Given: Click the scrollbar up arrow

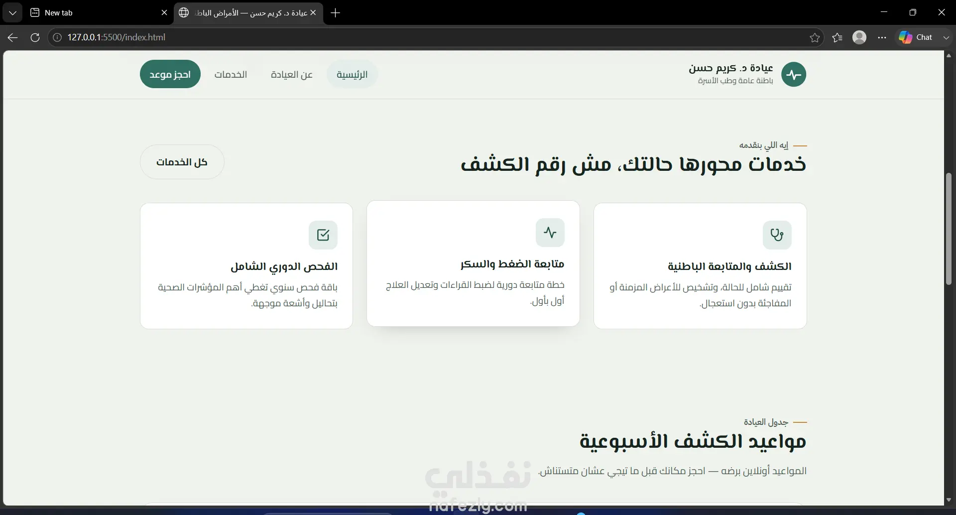Looking at the screenshot, I should [x=949, y=55].
